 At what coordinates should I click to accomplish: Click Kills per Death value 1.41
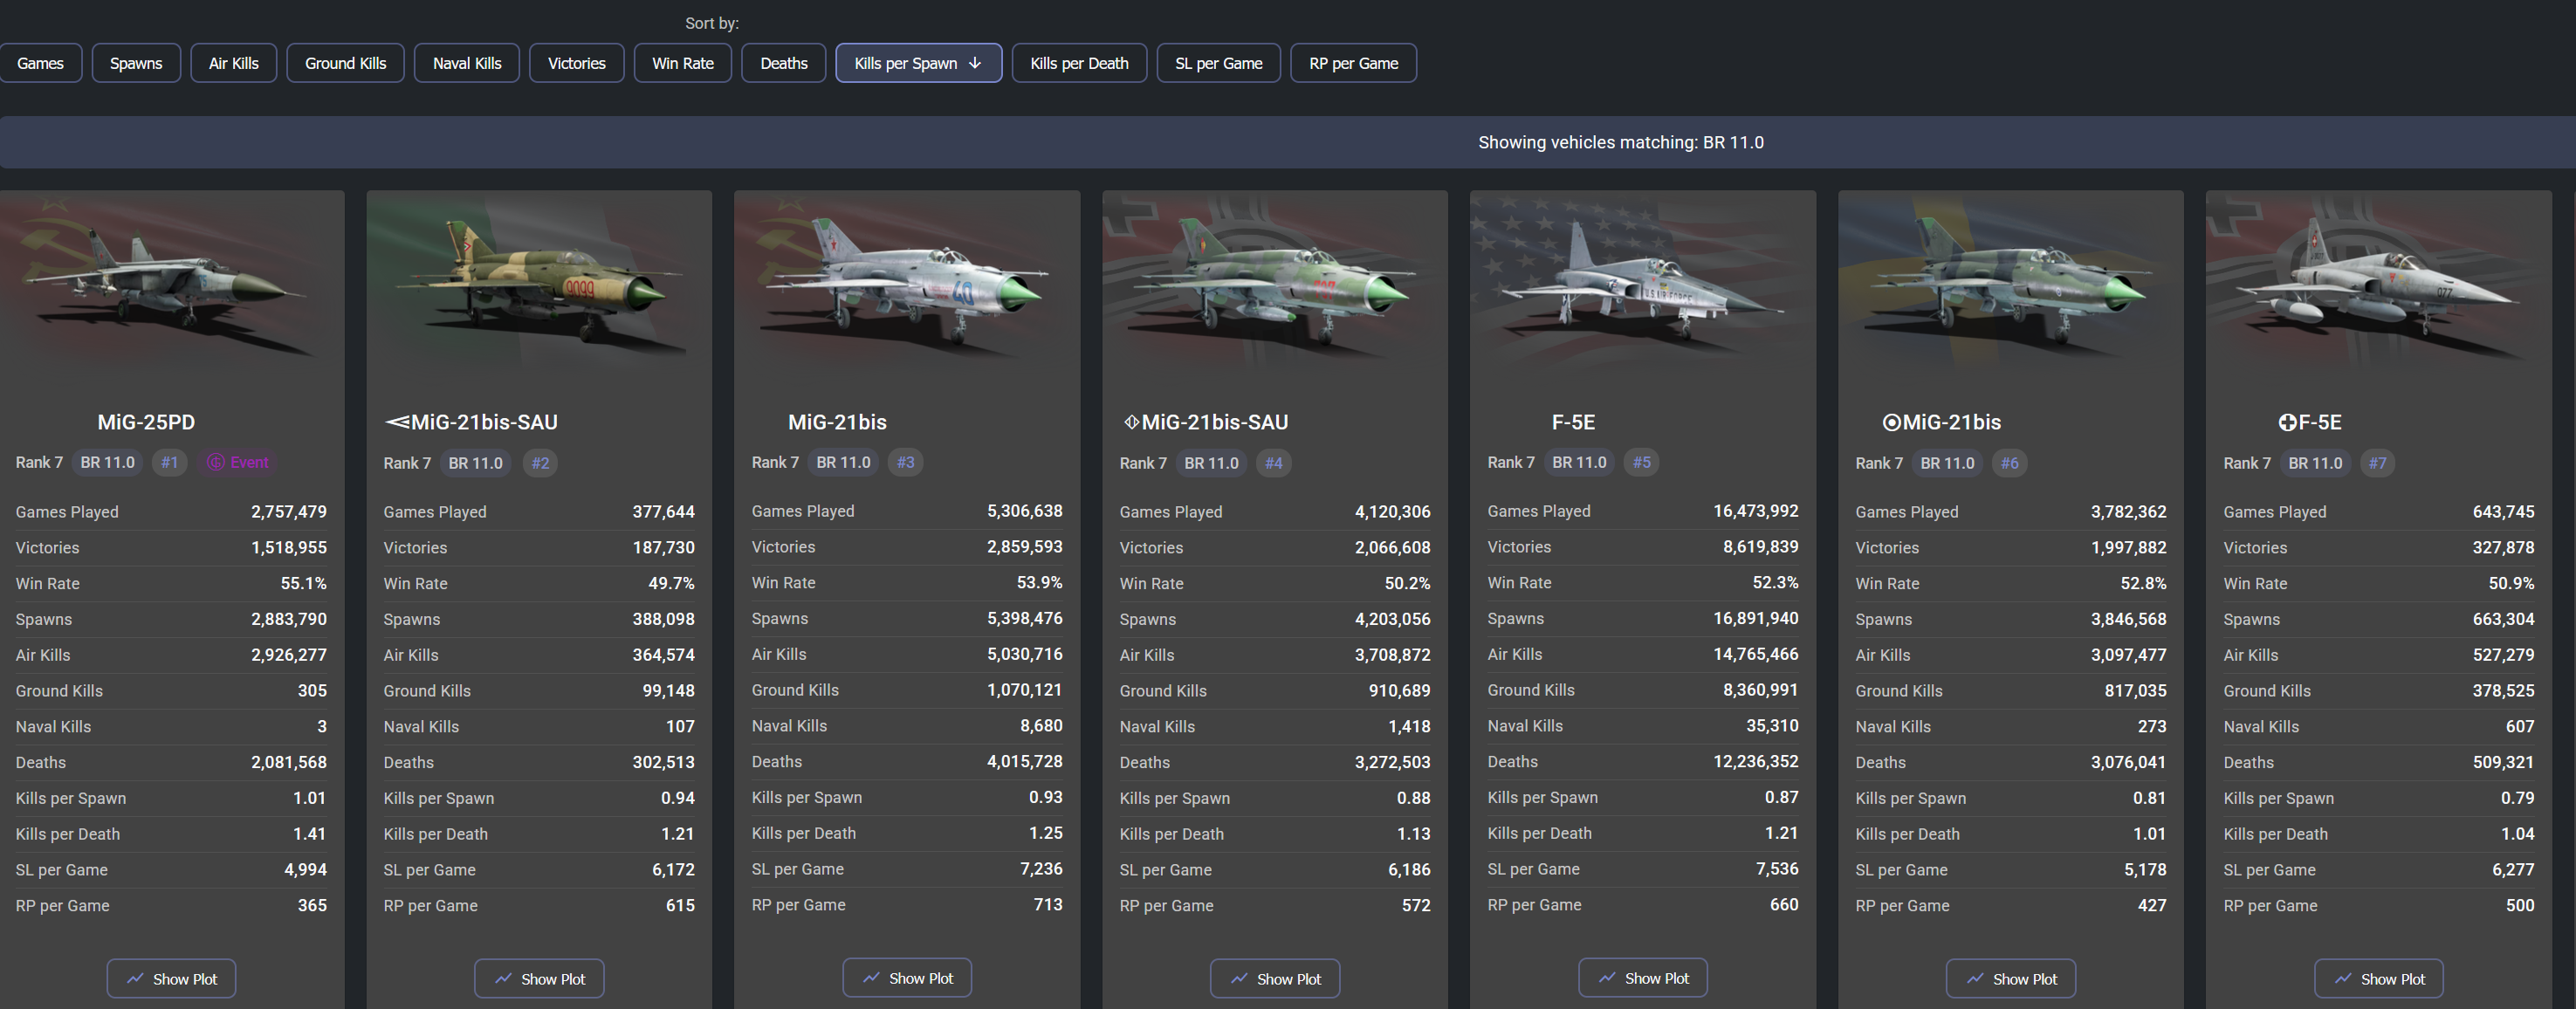[309, 834]
